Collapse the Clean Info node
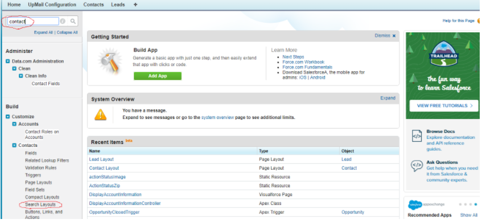The width and height of the screenshot is (482, 223). [21, 76]
